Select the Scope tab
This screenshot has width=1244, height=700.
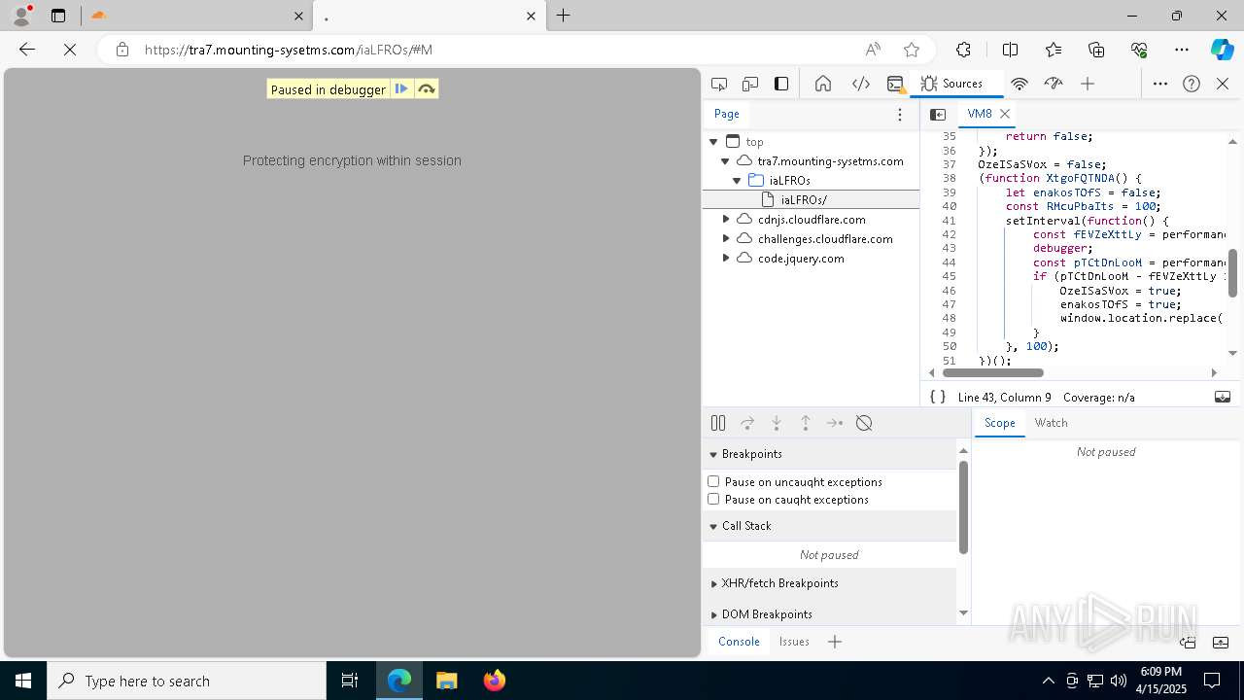(999, 423)
